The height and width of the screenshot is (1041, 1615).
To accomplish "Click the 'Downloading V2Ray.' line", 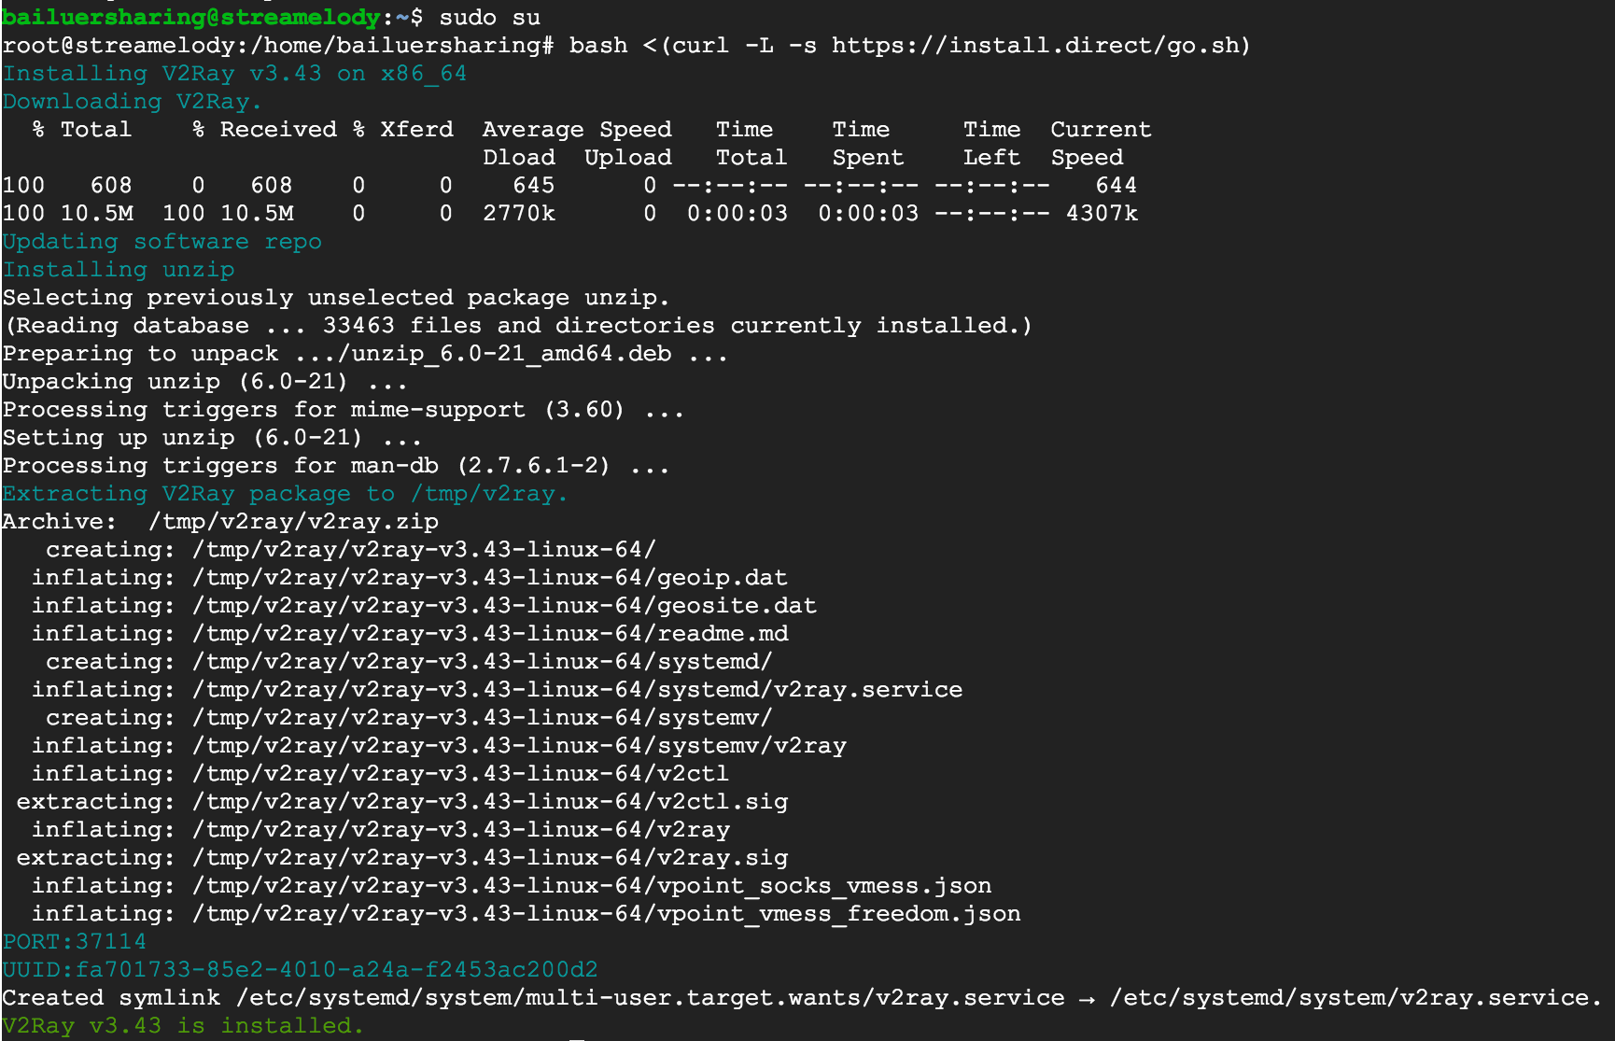I will [132, 102].
